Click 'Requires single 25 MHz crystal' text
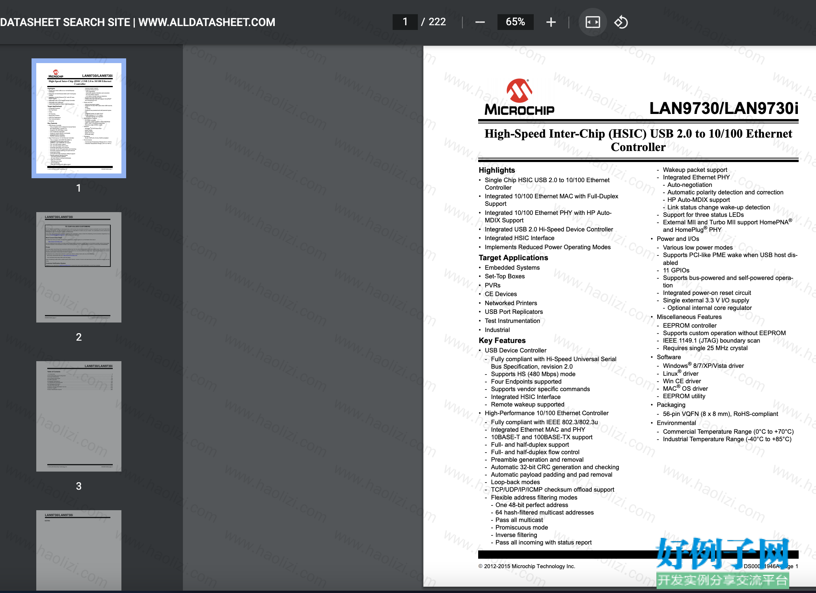This screenshot has width=816, height=593. point(705,348)
